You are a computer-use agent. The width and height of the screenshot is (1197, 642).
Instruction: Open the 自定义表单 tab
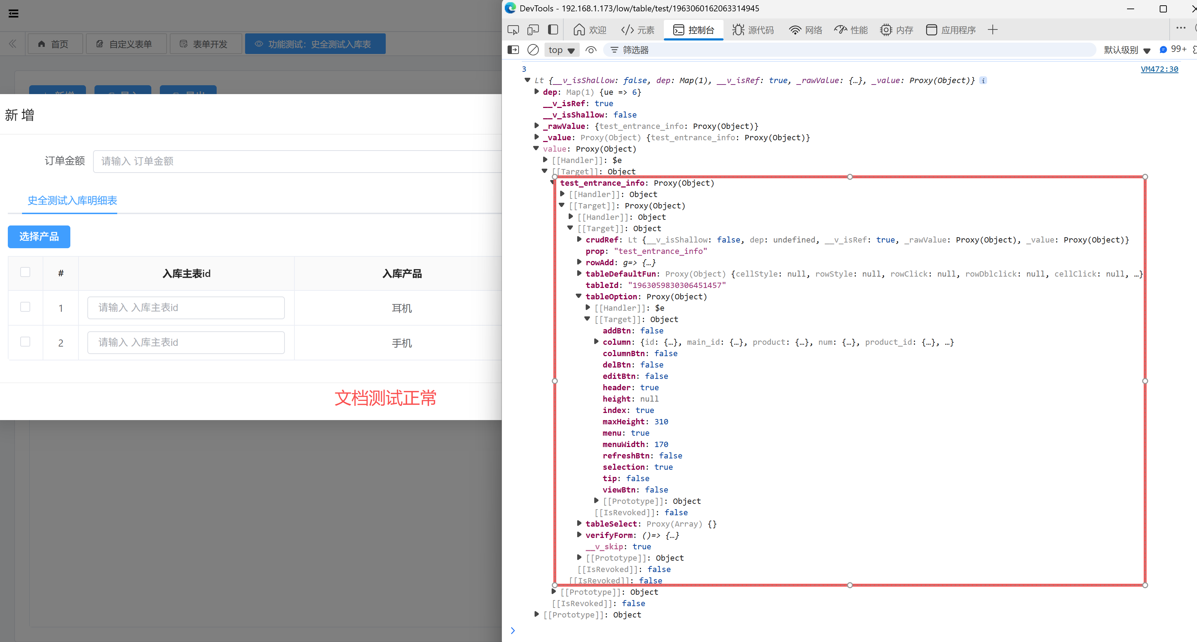(x=126, y=44)
